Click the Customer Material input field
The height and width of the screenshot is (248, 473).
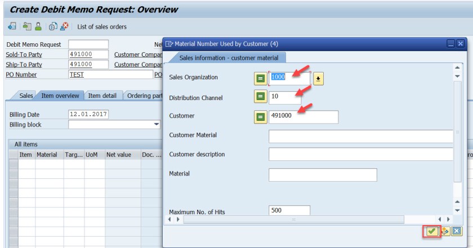tap(360, 136)
